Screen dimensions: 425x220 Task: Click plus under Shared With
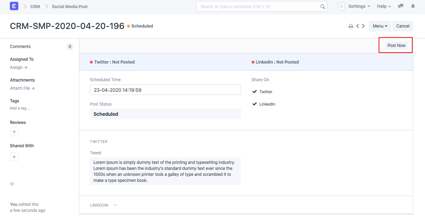pos(14,157)
